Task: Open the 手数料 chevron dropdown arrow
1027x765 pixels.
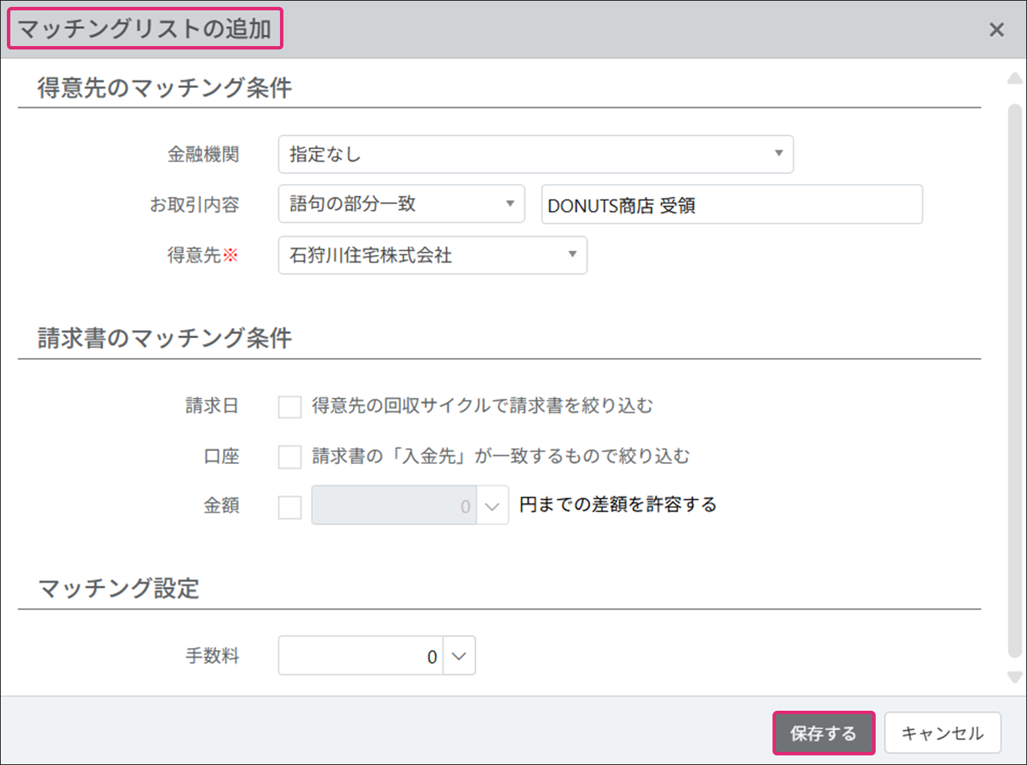Action: (460, 656)
